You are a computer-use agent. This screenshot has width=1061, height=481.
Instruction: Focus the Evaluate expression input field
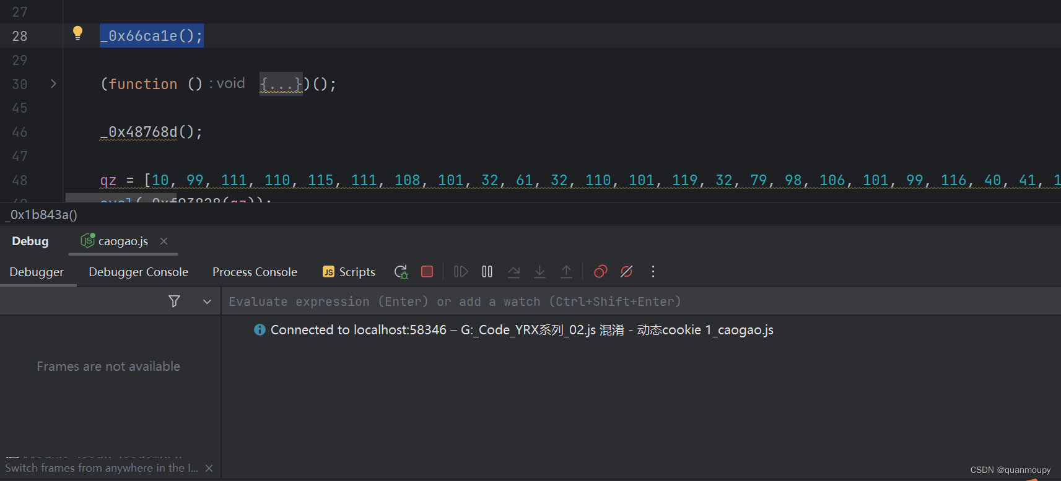pos(641,301)
